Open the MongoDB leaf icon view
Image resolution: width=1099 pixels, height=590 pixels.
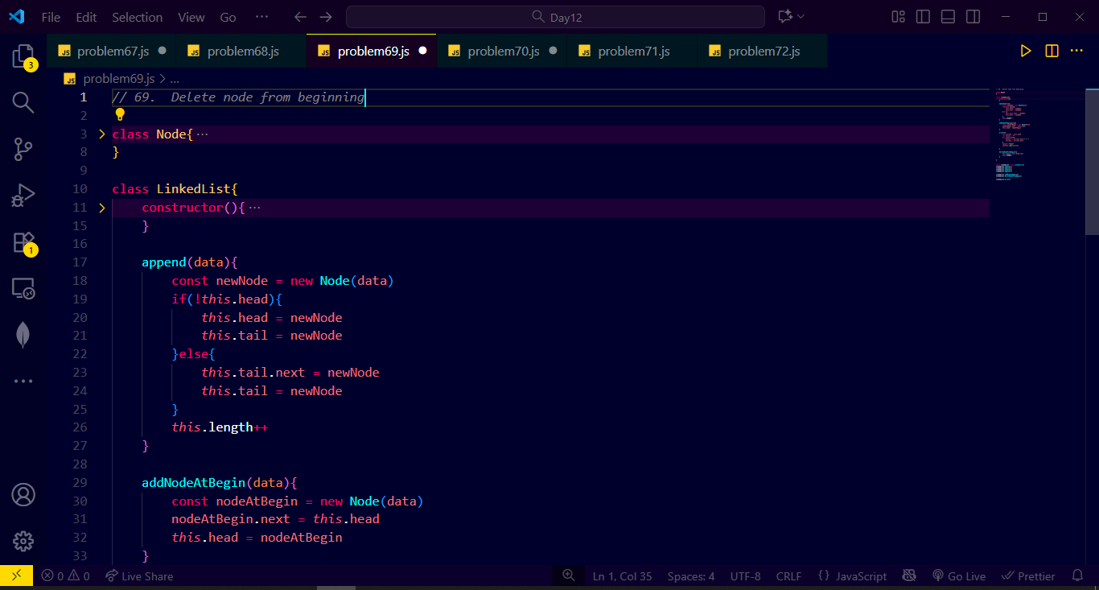(23, 335)
